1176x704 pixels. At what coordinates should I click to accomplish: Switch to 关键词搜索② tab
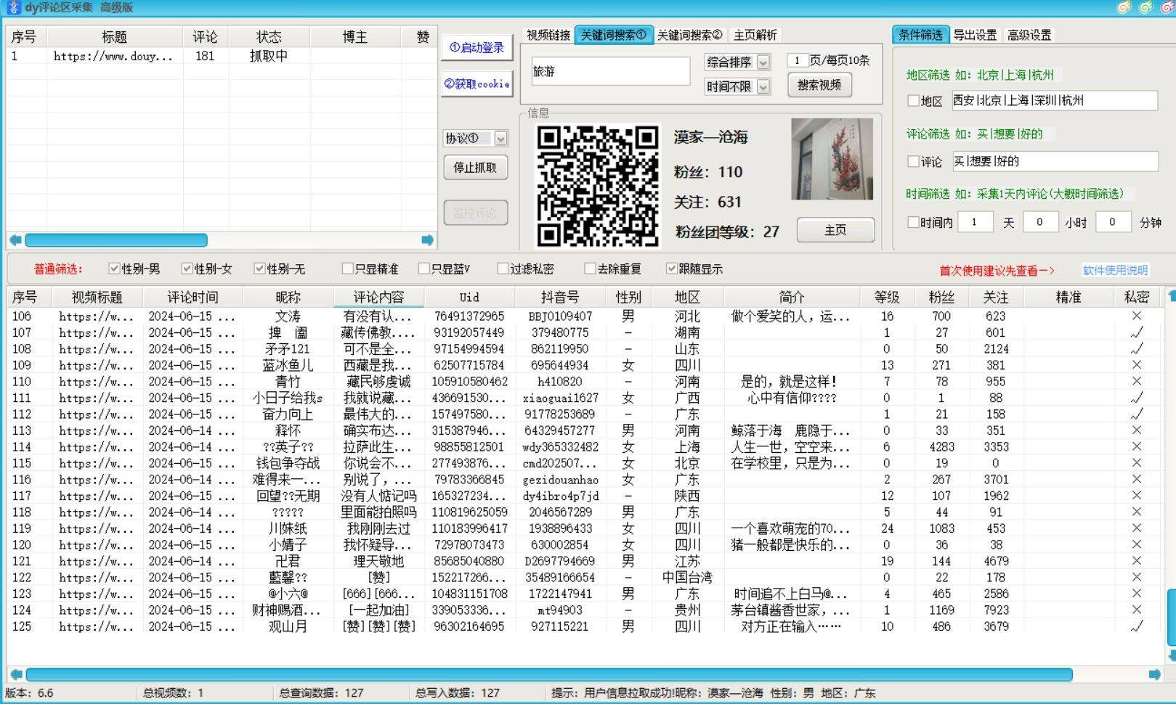click(x=690, y=35)
